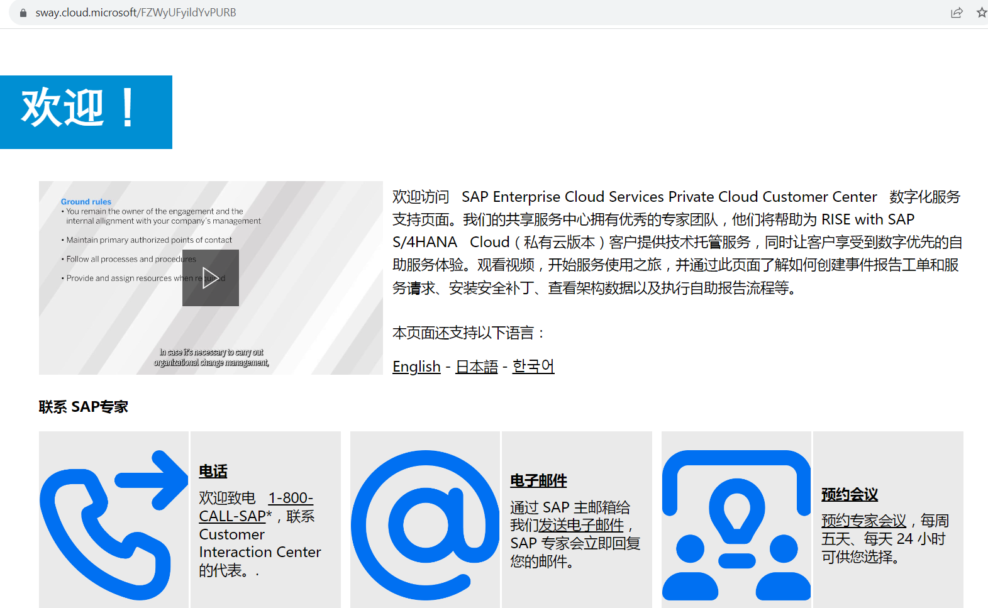Click the 联系 SAP专家 section heading
This screenshot has width=988, height=608.
pyautogui.click(x=84, y=407)
